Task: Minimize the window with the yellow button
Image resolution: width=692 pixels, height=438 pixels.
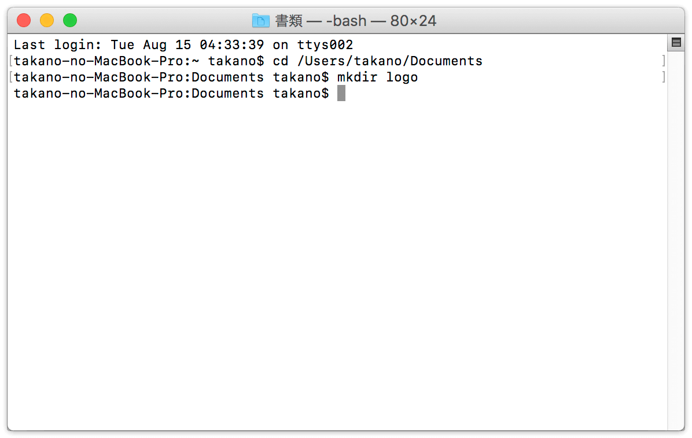Action: 47,20
